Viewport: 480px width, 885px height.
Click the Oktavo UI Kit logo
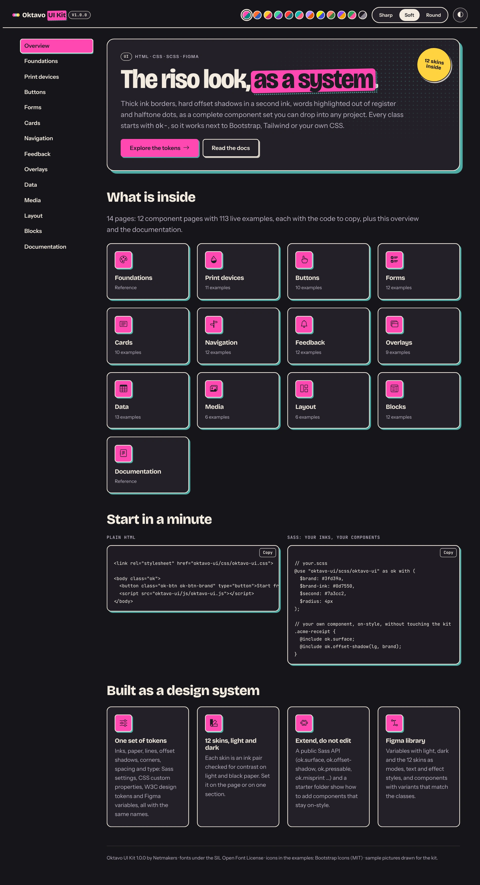(x=39, y=15)
